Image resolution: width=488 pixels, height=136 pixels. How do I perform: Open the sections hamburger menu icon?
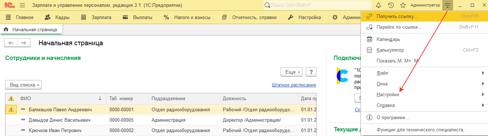(22, 5)
